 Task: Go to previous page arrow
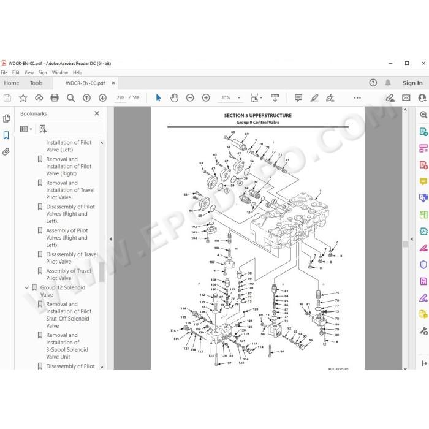[87, 97]
